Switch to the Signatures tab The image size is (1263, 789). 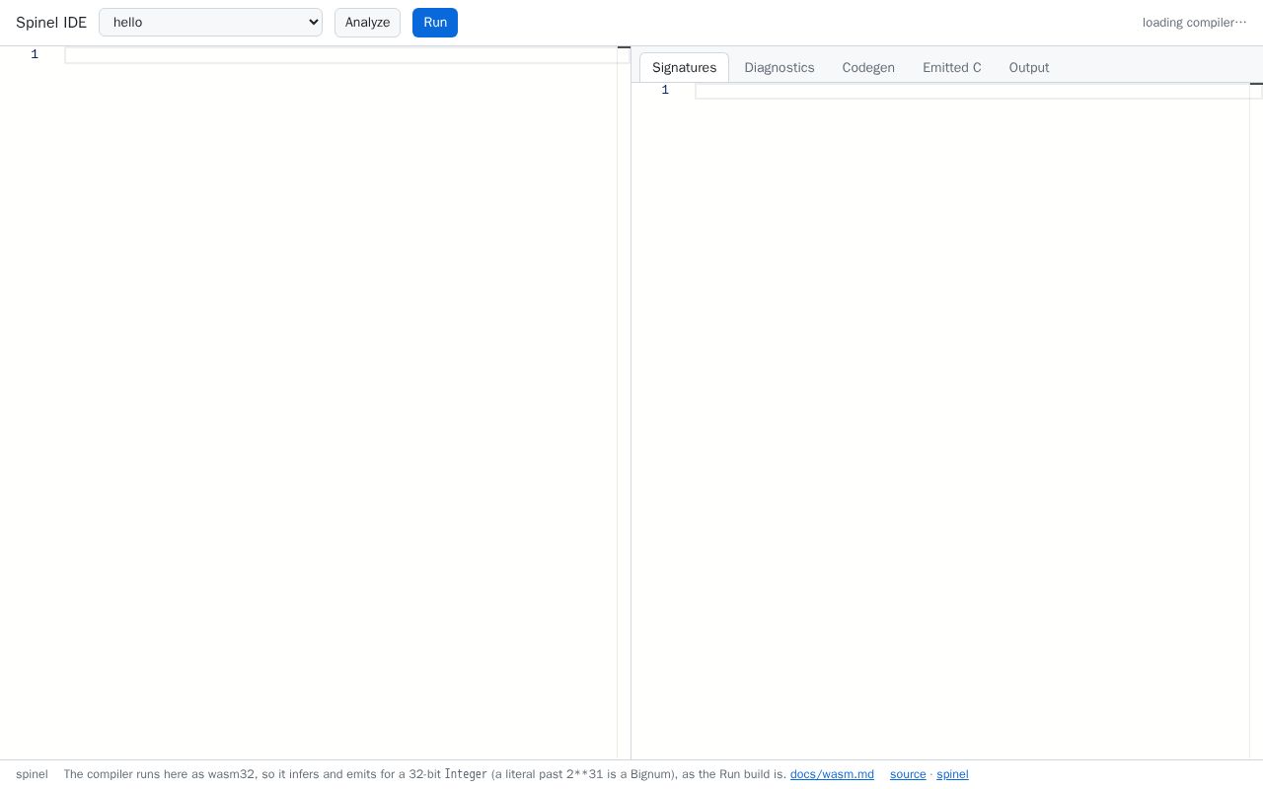(x=684, y=67)
